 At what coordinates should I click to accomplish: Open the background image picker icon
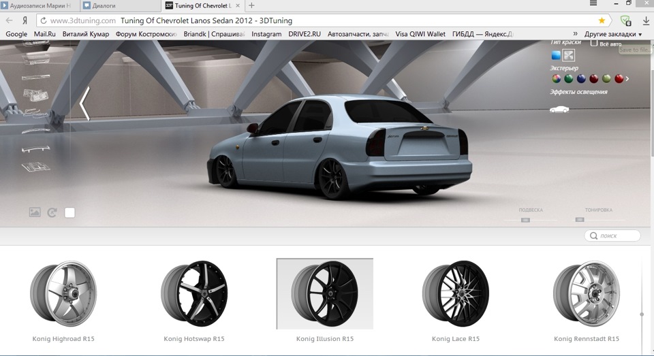pyautogui.click(x=35, y=212)
